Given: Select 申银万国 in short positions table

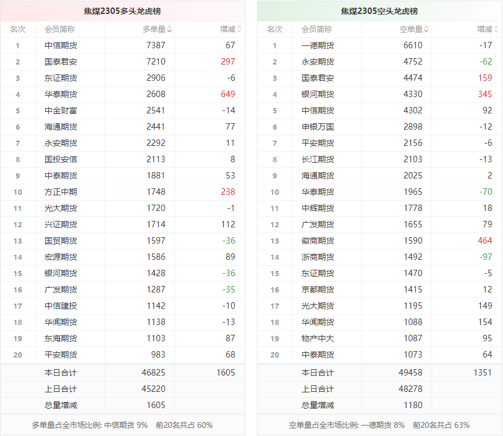Looking at the screenshot, I should coord(318,127).
